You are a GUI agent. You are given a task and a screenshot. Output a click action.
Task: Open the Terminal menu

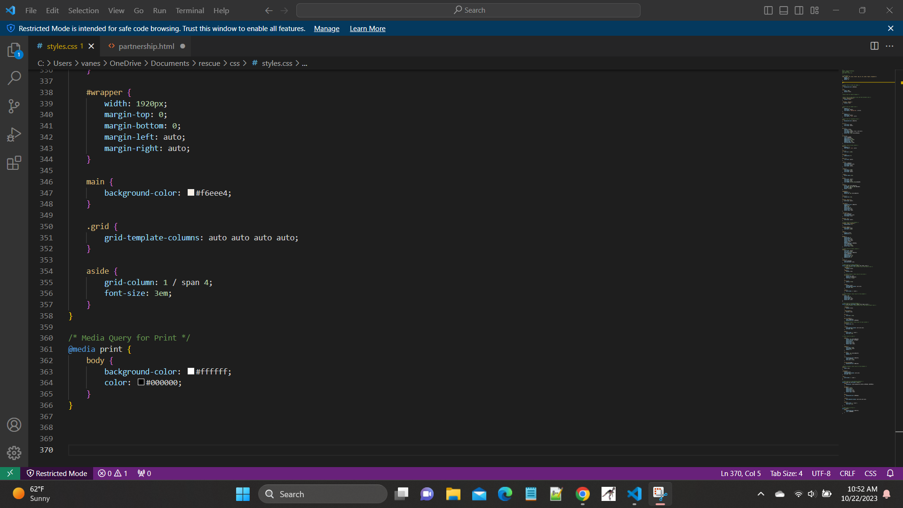click(190, 10)
